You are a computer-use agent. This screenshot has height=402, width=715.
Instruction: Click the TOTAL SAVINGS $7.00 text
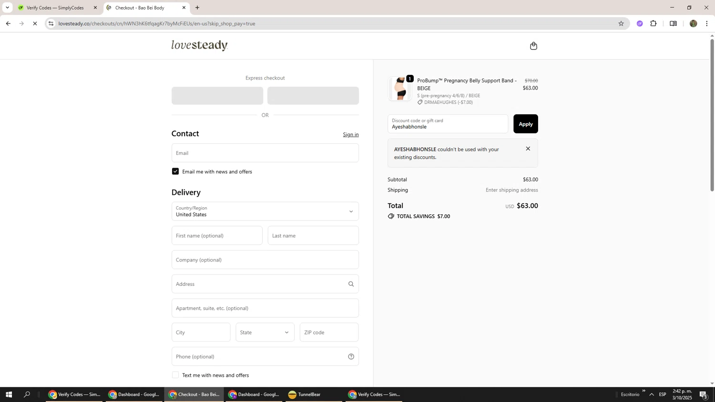(423, 216)
